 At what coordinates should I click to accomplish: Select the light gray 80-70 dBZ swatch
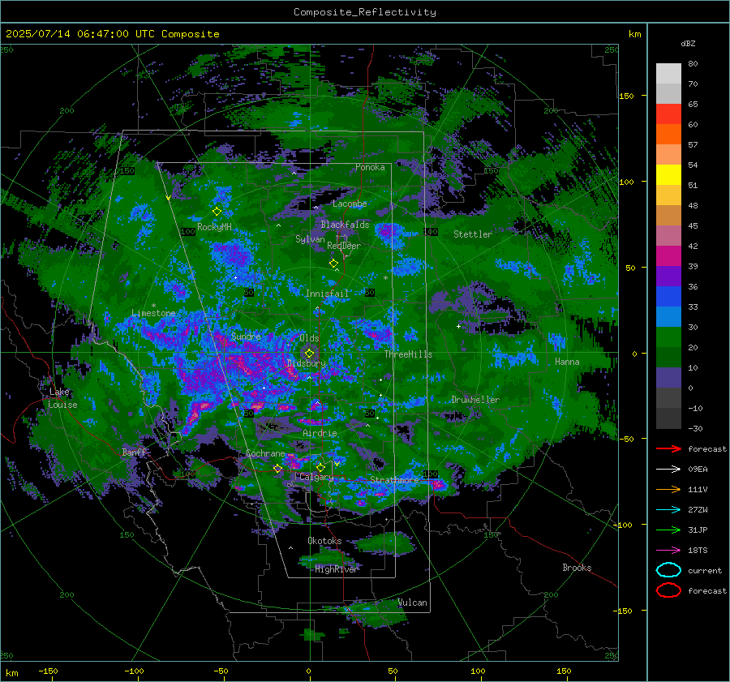click(x=668, y=73)
